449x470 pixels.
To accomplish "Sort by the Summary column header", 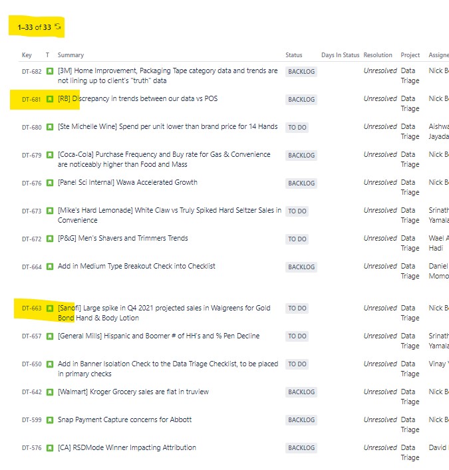I will [71, 55].
